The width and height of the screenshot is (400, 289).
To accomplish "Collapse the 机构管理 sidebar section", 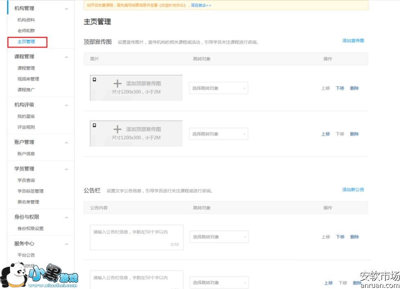I will pyautogui.click(x=66, y=9).
